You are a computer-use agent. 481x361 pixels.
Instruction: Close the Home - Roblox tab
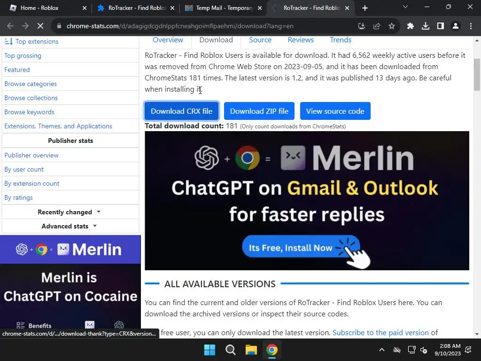(x=85, y=8)
